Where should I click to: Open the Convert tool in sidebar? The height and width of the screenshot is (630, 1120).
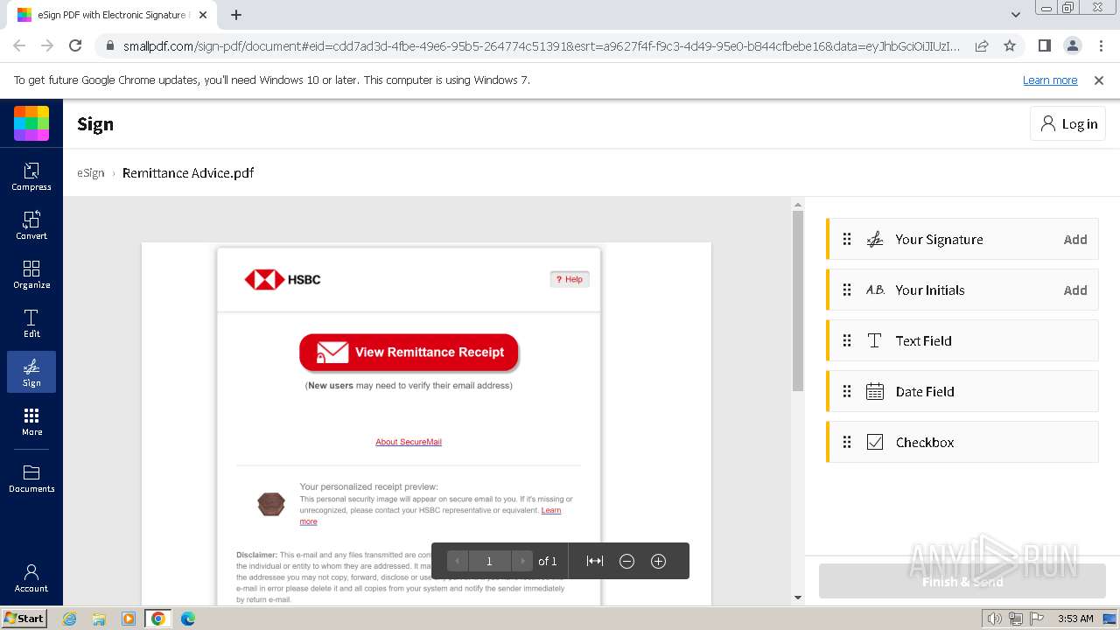[31, 225]
